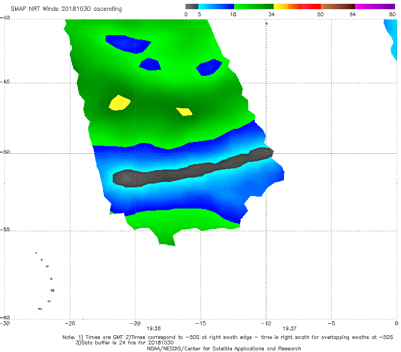Click the longitude label -10
Screen dimensions: 401x352
pos(266,323)
